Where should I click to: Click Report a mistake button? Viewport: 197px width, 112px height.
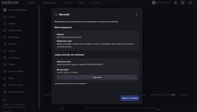(130, 98)
